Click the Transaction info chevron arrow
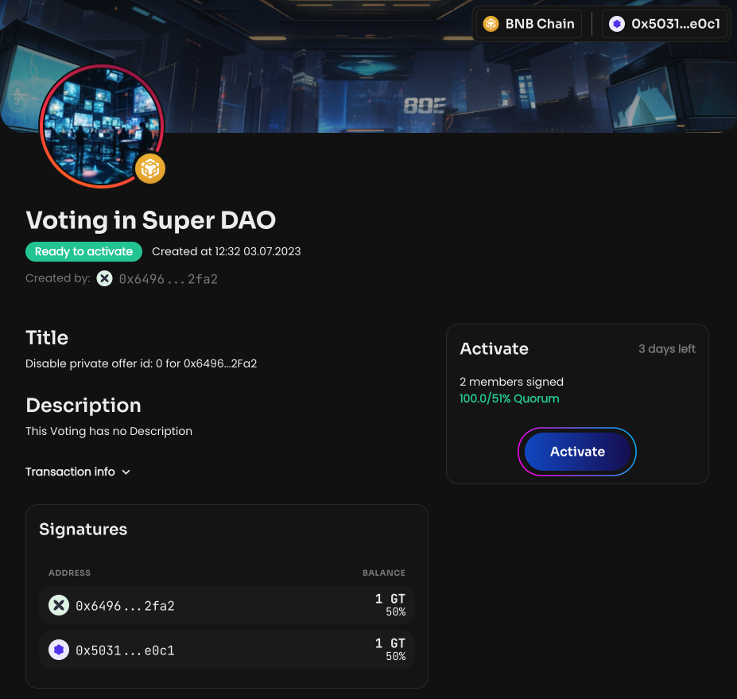 [126, 472]
